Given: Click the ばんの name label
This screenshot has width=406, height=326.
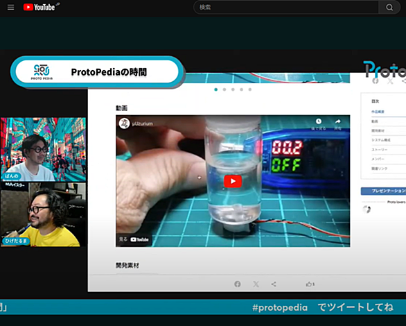Looking at the screenshot, I should [12, 176].
